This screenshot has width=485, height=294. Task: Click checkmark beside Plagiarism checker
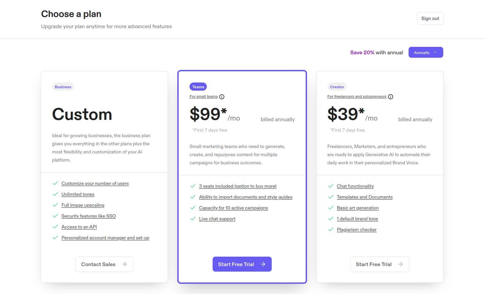click(x=330, y=229)
